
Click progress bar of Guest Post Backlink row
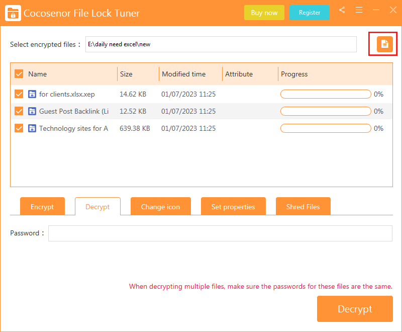(326, 111)
